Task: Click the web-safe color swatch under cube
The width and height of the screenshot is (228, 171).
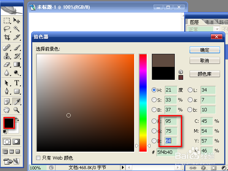Action: pos(181,78)
